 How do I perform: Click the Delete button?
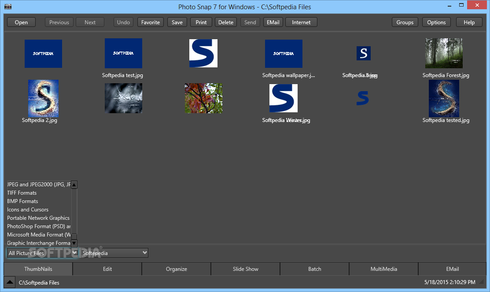pyautogui.click(x=226, y=22)
